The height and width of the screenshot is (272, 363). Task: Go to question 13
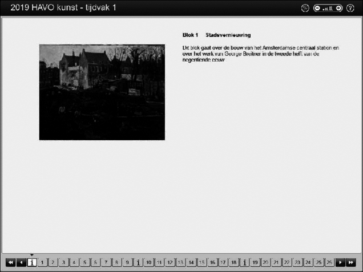(180, 262)
